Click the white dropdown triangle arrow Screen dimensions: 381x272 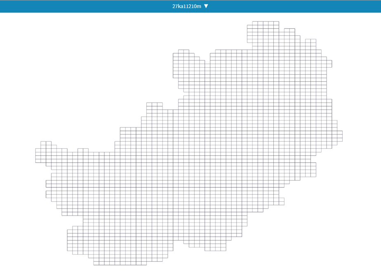tap(206, 6)
